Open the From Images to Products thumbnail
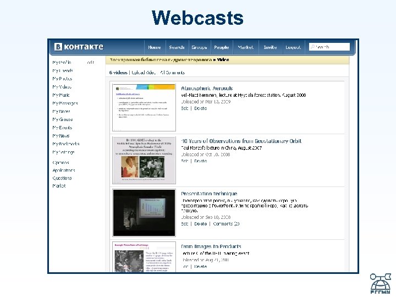The height and width of the screenshot is (297, 396). pyautogui.click(x=144, y=257)
